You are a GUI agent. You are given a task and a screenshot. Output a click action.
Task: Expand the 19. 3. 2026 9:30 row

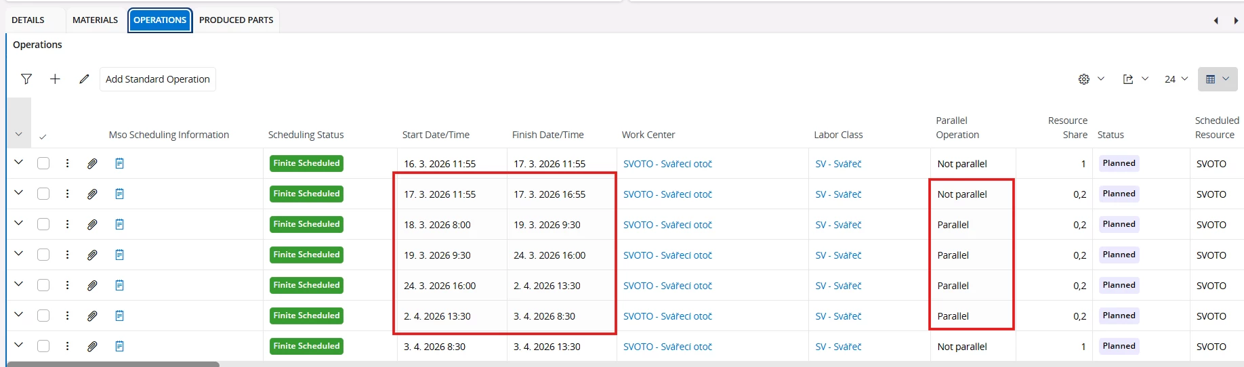coord(18,254)
